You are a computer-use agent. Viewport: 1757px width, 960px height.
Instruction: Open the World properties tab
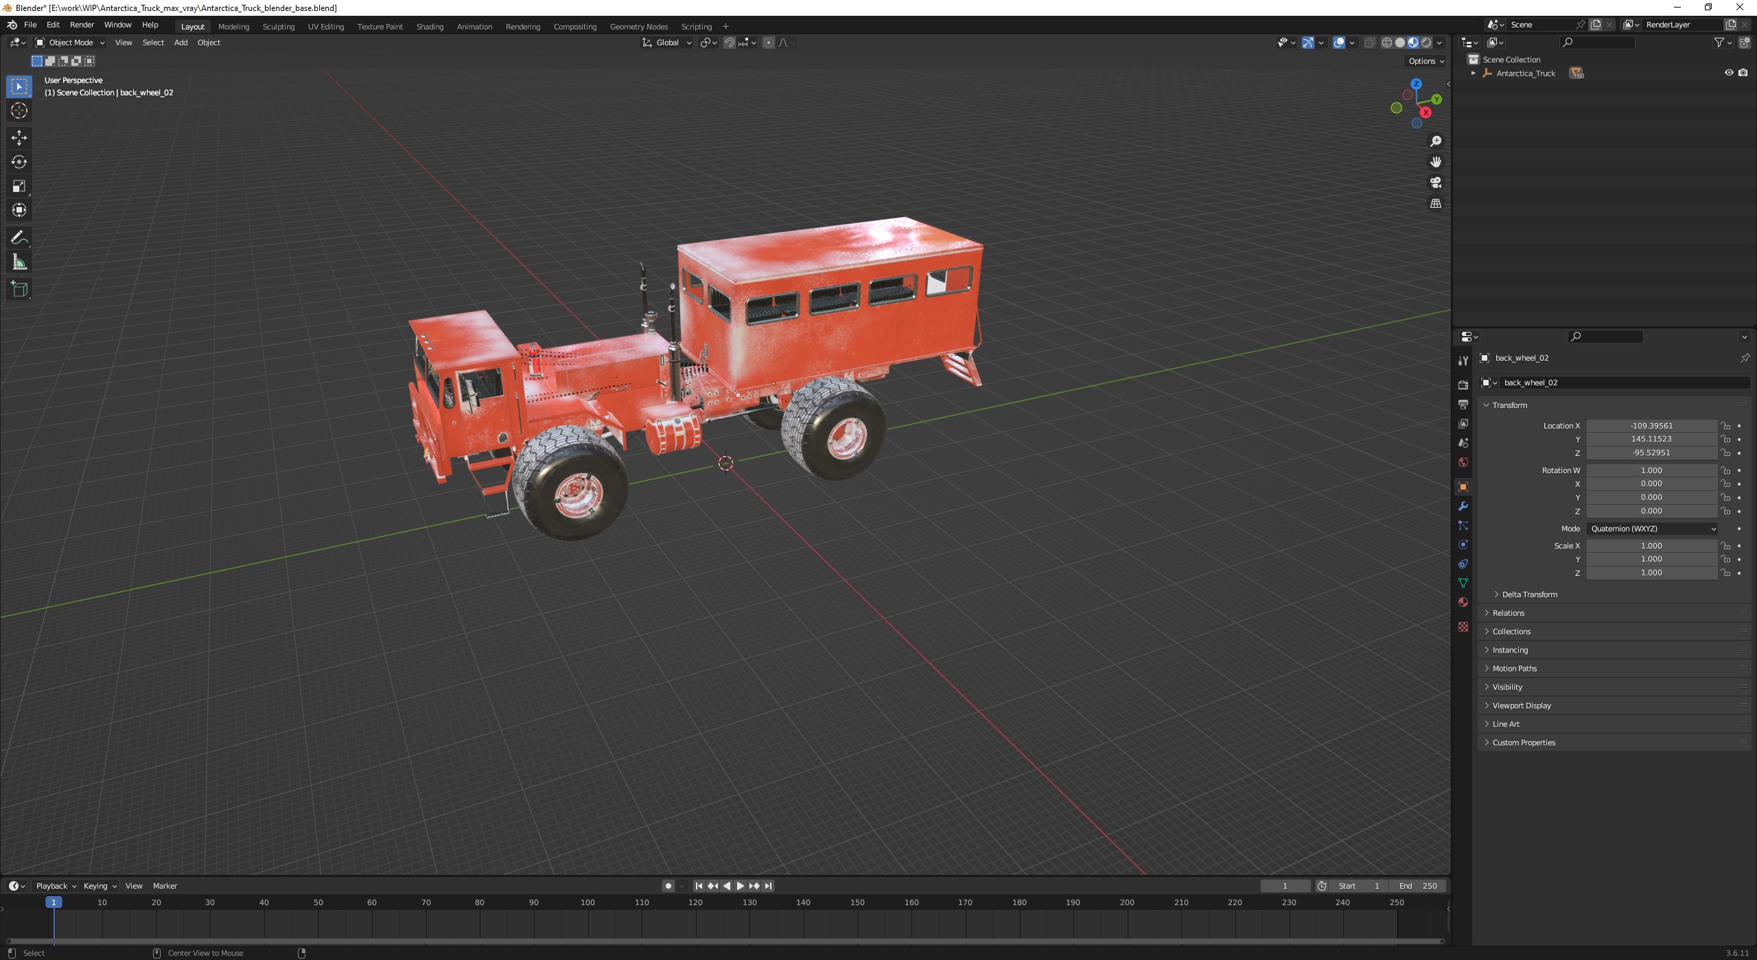(1463, 462)
